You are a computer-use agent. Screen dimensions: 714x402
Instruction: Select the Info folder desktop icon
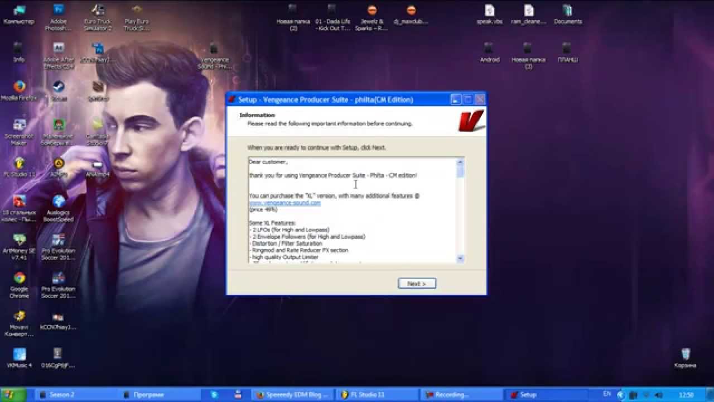click(19, 52)
